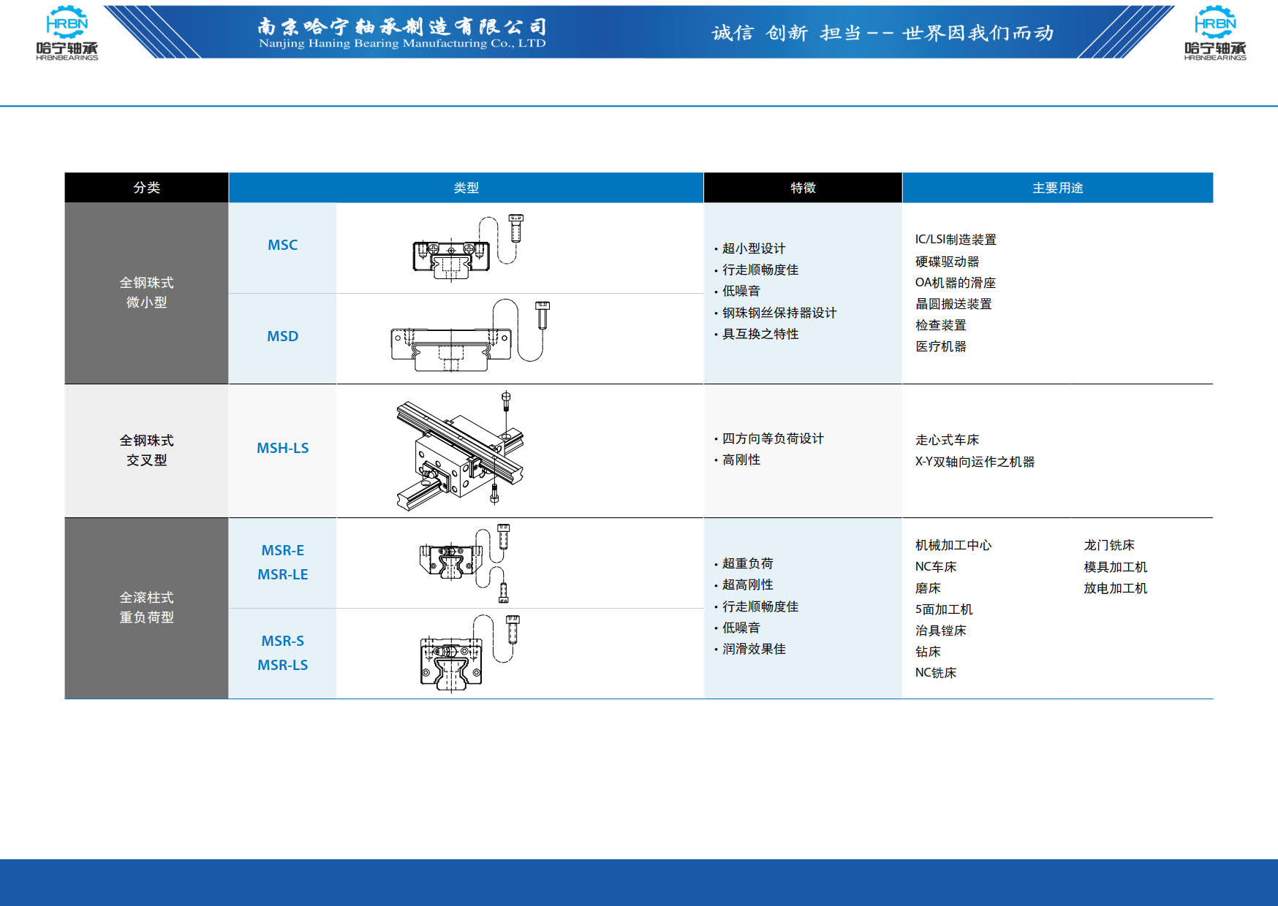The width and height of the screenshot is (1278, 906).
Task: Select the '主要用途' column header
Action: pyautogui.click(x=1057, y=188)
